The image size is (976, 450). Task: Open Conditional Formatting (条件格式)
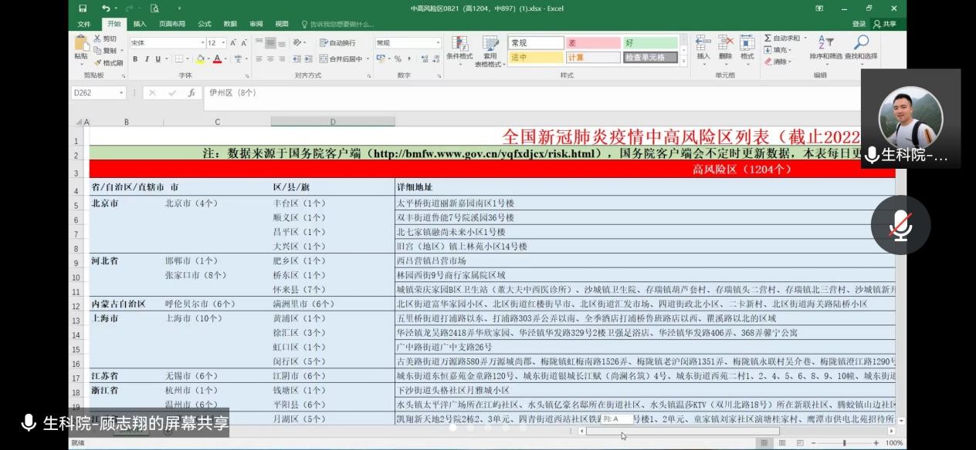[459, 48]
